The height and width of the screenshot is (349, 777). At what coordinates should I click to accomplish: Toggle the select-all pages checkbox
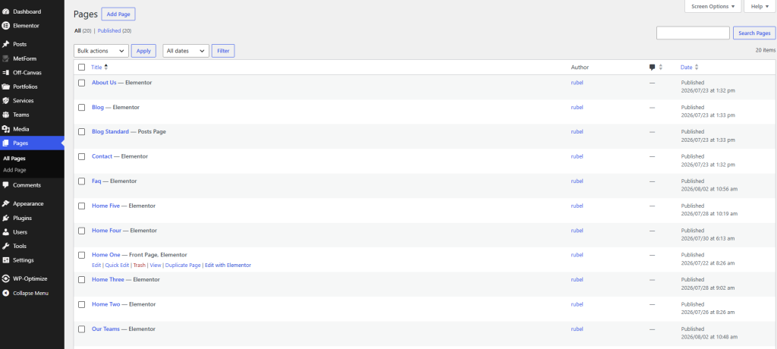pos(82,67)
